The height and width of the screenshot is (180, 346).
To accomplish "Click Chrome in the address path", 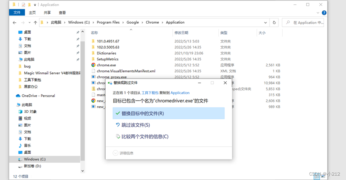I will click(x=152, y=22).
